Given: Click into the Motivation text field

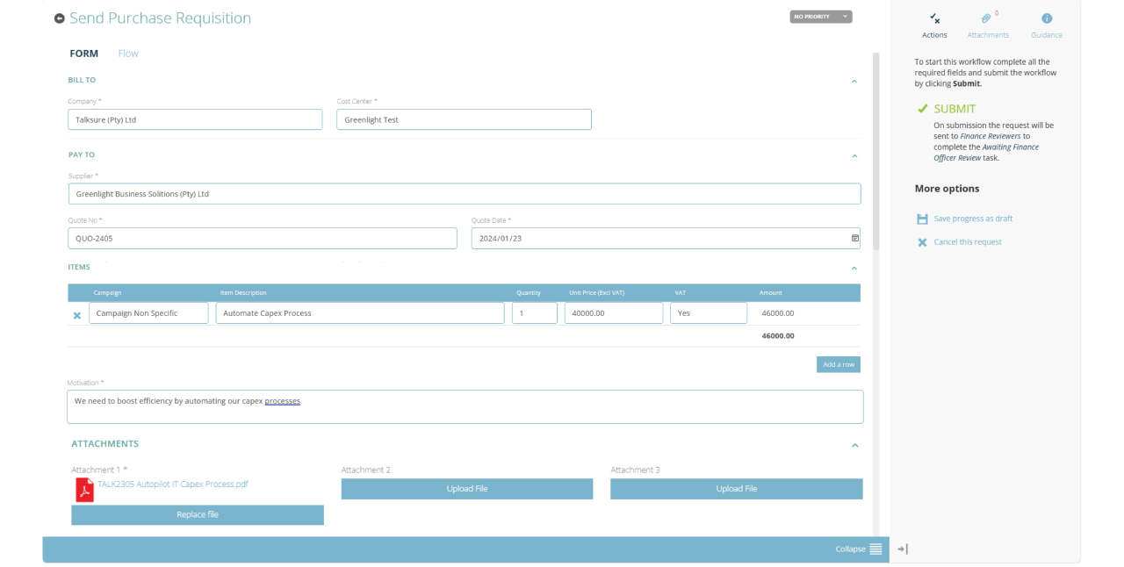Looking at the screenshot, I should [465, 406].
